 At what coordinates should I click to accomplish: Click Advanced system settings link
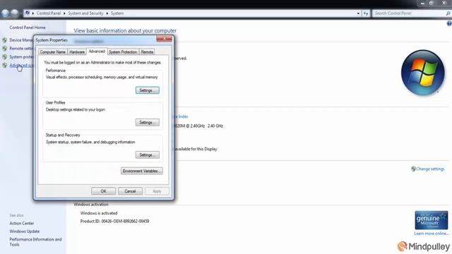(21, 66)
